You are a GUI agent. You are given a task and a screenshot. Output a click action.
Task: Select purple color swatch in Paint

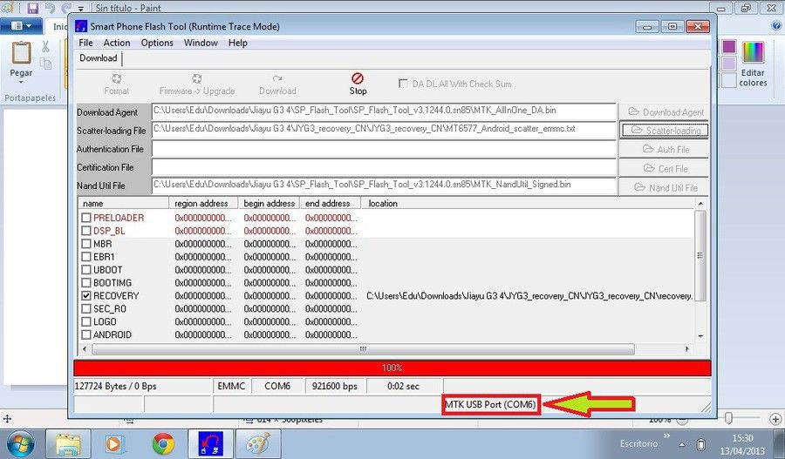pos(729,47)
